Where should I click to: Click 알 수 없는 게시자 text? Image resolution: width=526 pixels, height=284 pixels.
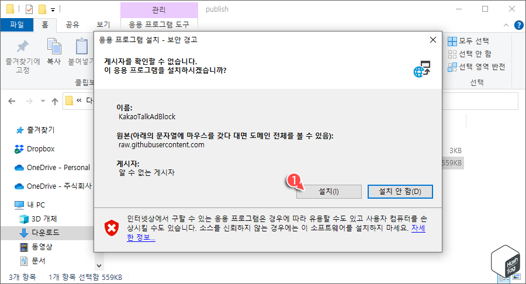click(147, 173)
